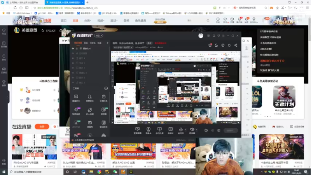The image size is (311, 175).
Task: Open the microphone options arrow
Action: [185, 130]
